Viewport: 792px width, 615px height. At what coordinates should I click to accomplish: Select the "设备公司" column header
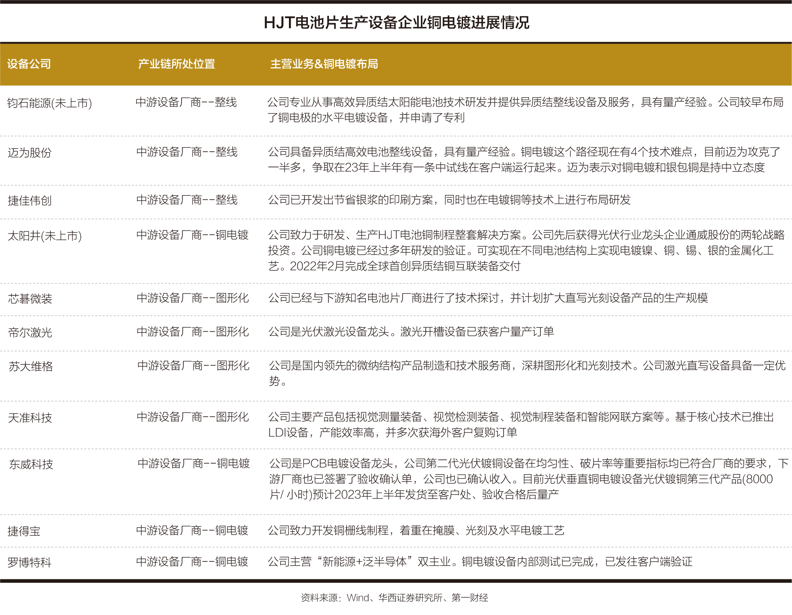(29, 64)
